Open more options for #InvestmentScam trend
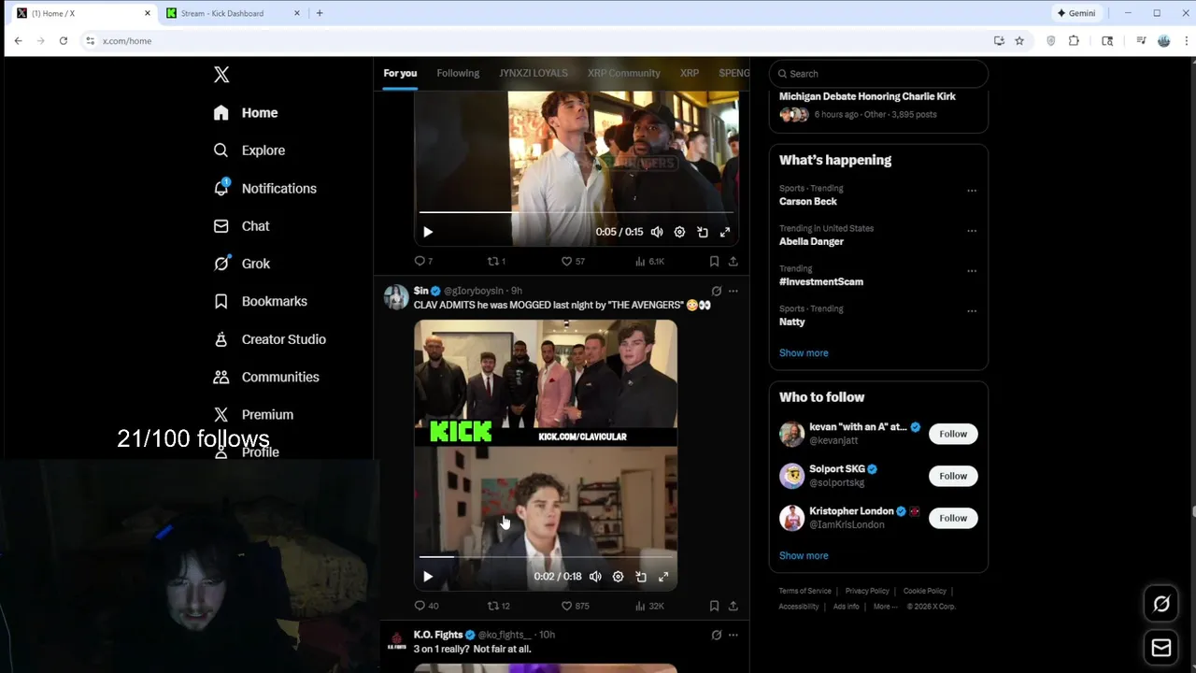Screen dimensions: 1196x673 point(972,271)
